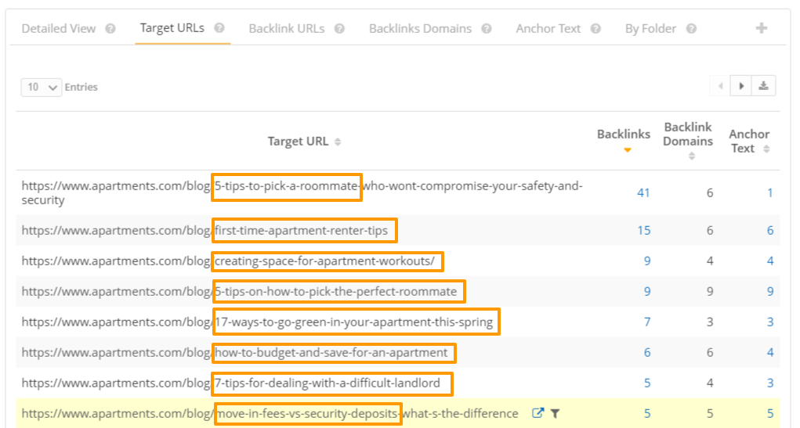800x428 pixels.
Task: Click help icon next to Anchor Text tab
Action: tap(595, 28)
